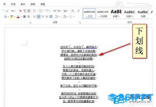
Task: Toggle left alignment
Action: 34,17
